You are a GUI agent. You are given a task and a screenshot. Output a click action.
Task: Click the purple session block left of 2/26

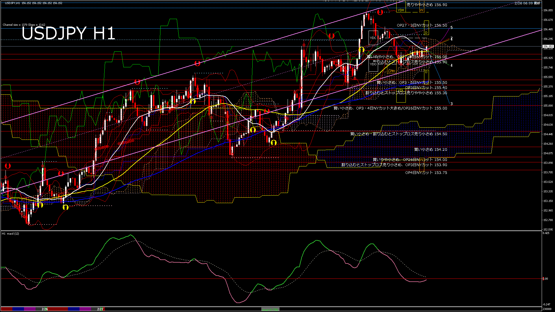(29, 309)
